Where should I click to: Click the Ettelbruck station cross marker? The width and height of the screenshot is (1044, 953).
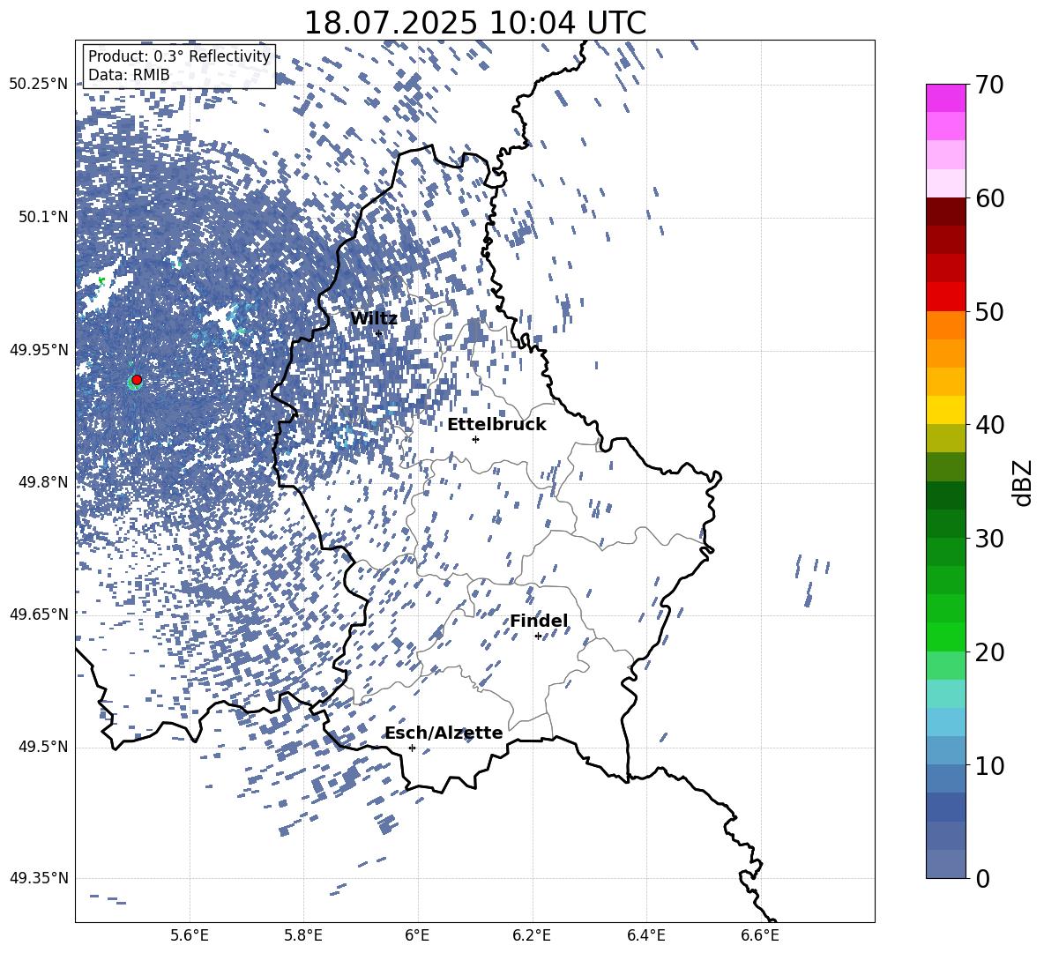[475, 439]
